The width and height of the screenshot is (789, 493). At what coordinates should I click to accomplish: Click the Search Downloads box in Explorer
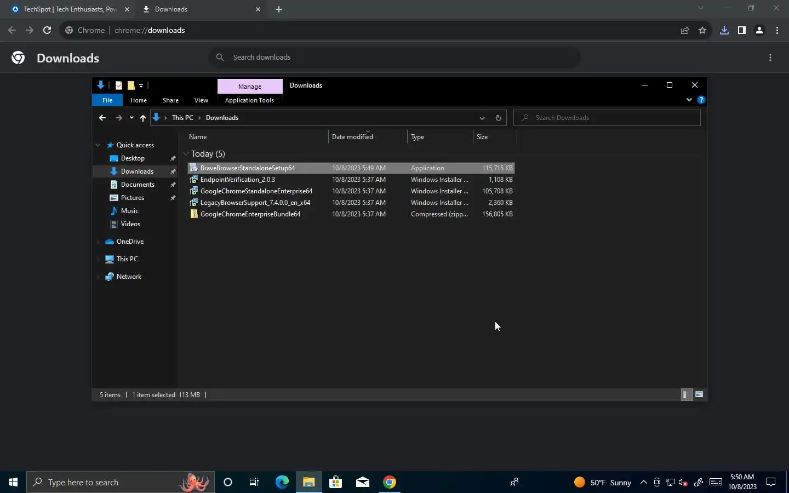click(x=607, y=118)
